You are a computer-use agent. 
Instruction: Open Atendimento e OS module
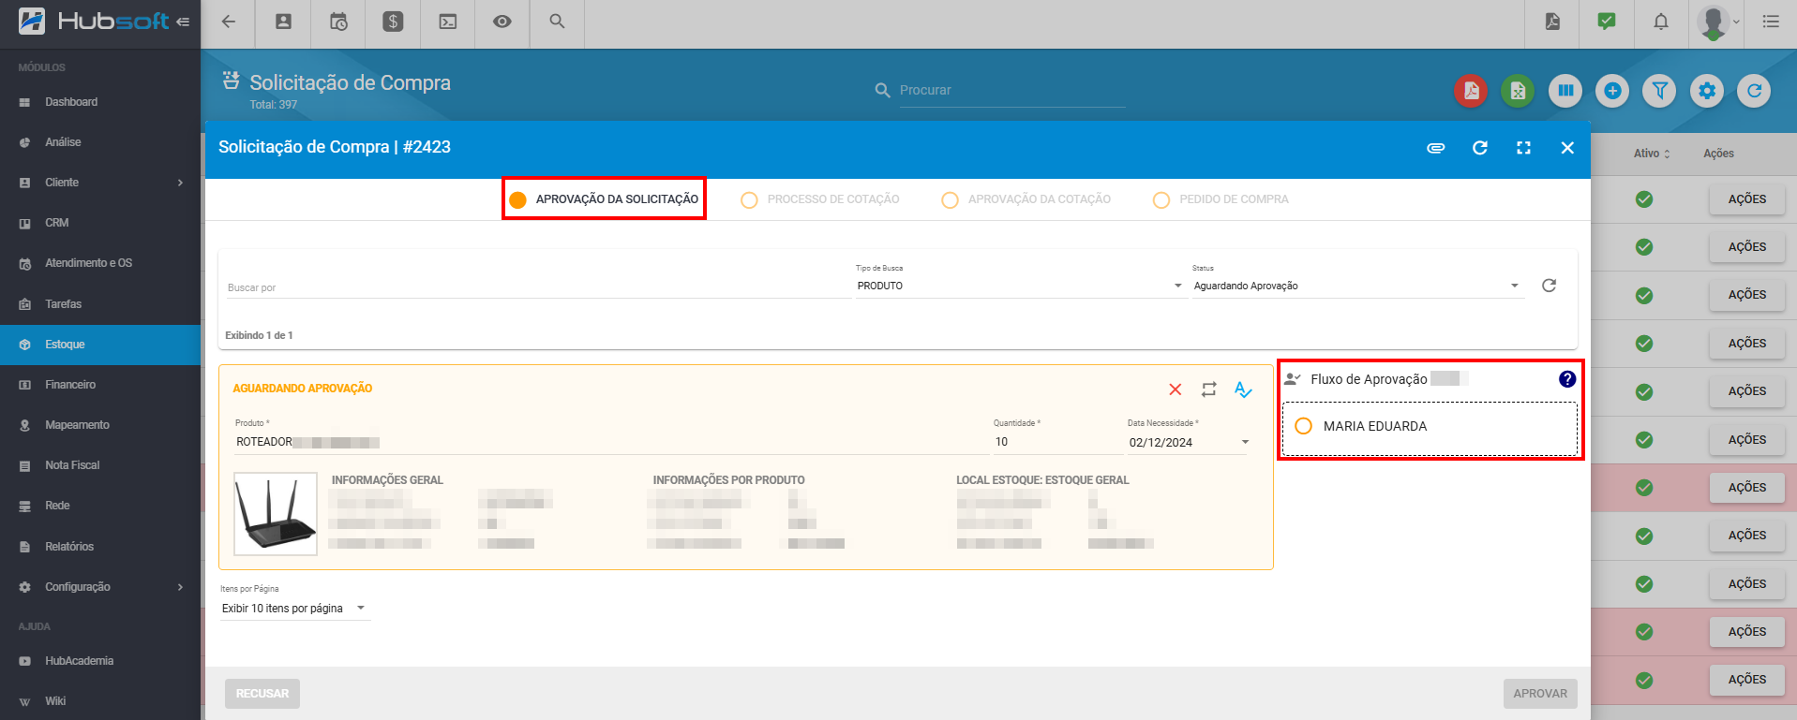tap(100, 263)
